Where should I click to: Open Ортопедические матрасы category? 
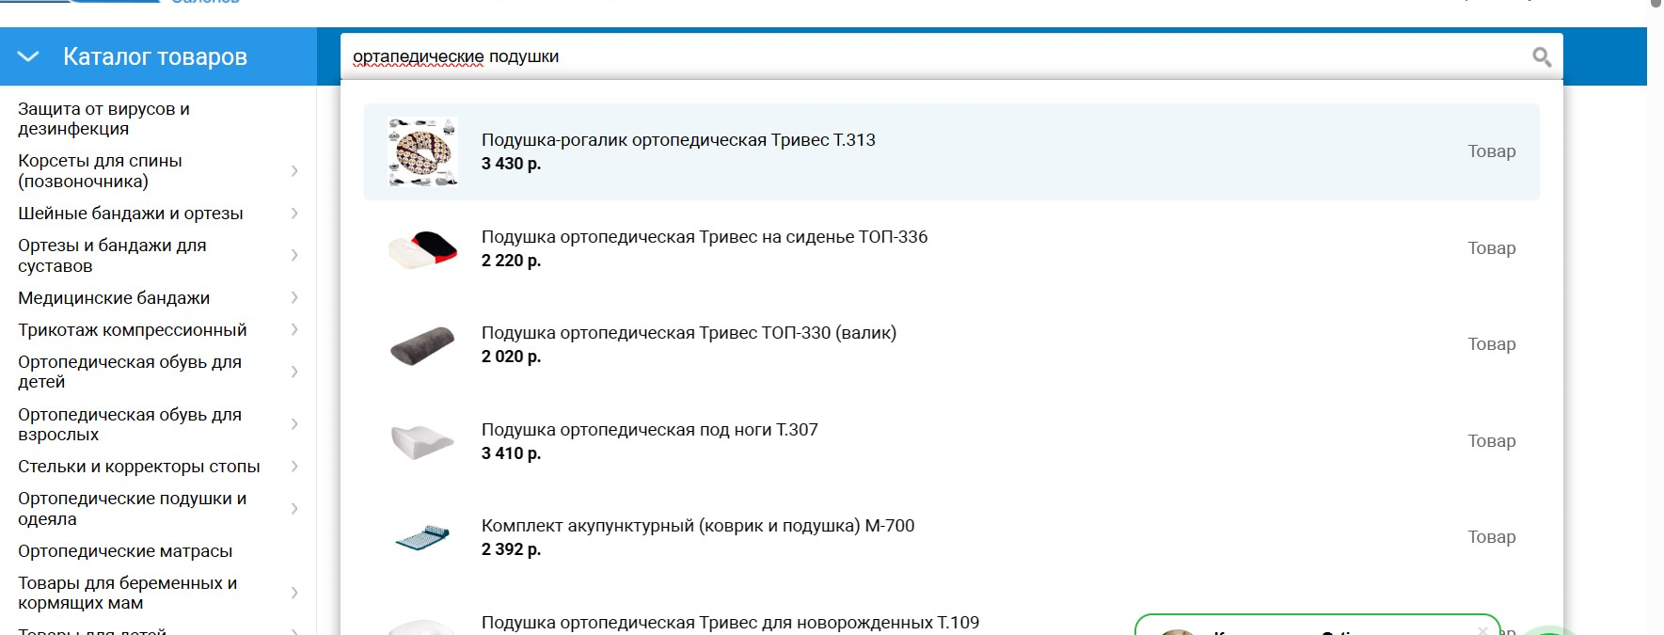125,551
